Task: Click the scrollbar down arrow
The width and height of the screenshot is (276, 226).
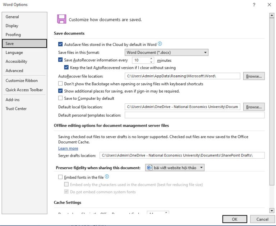Action: (272, 211)
